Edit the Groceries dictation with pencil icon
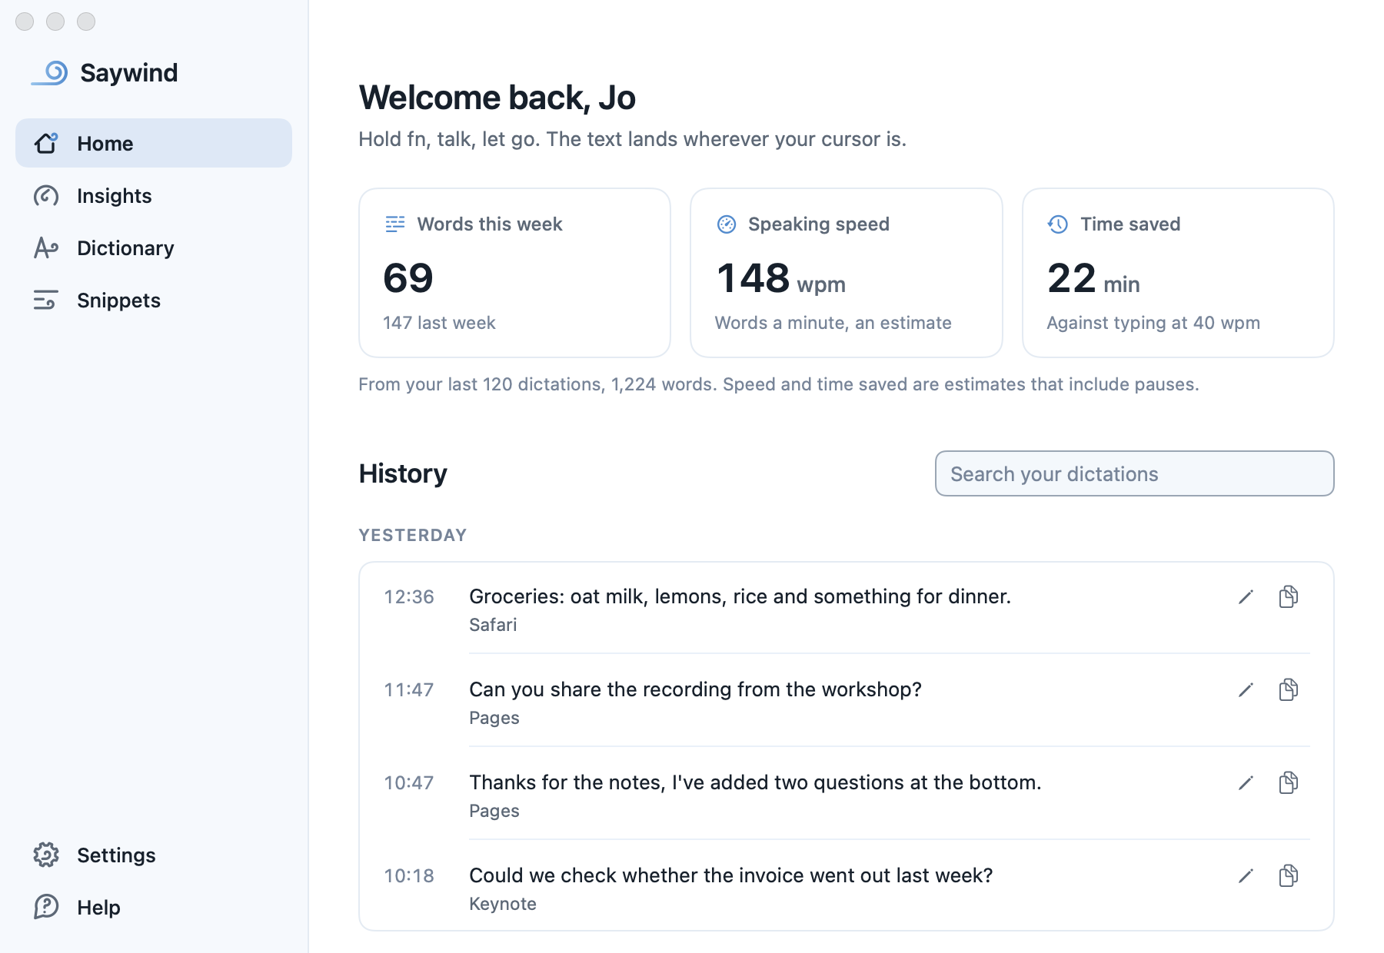Screen dimensions: 1384x953 pyautogui.click(x=1246, y=597)
